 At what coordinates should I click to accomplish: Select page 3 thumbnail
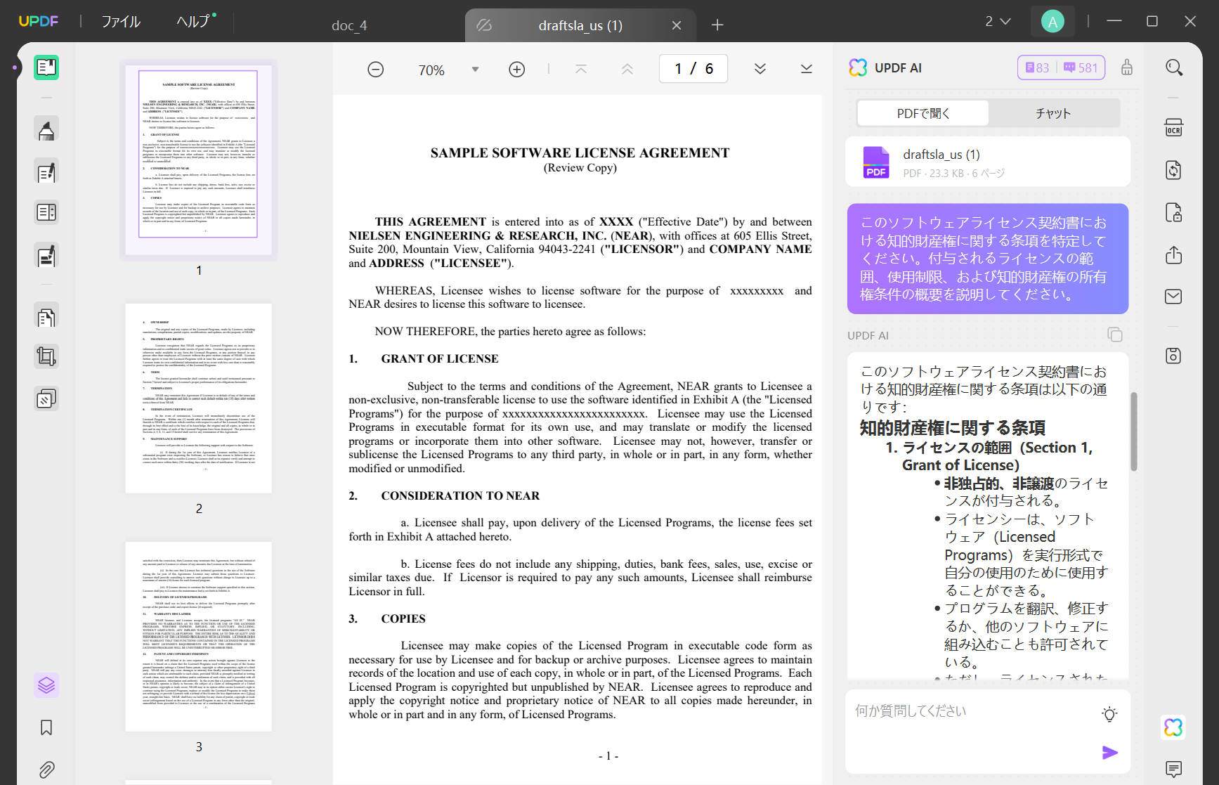click(x=199, y=637)
